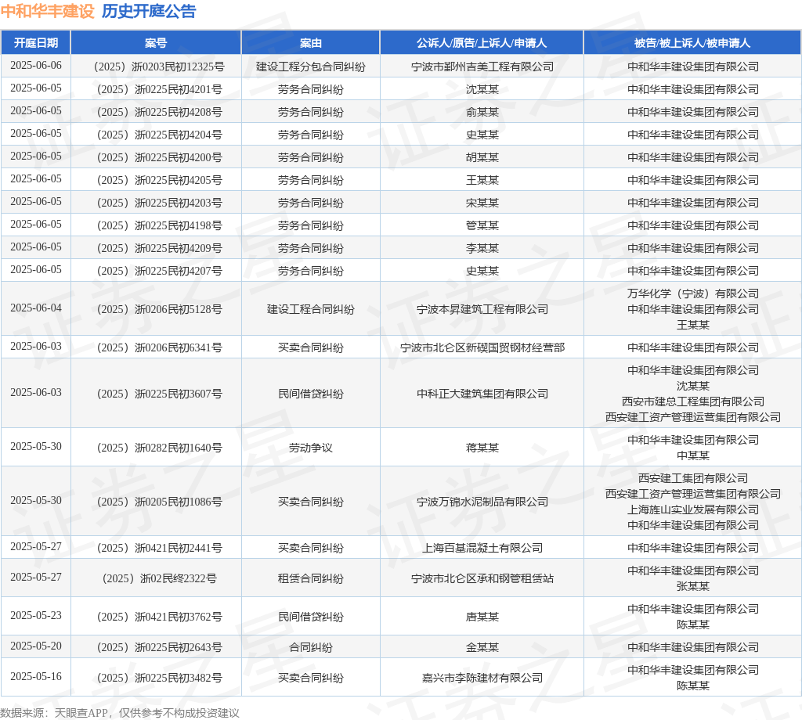802x720 pixels.
Task: Click case number 浙0225民初4208号
Action: coord(159,112)
